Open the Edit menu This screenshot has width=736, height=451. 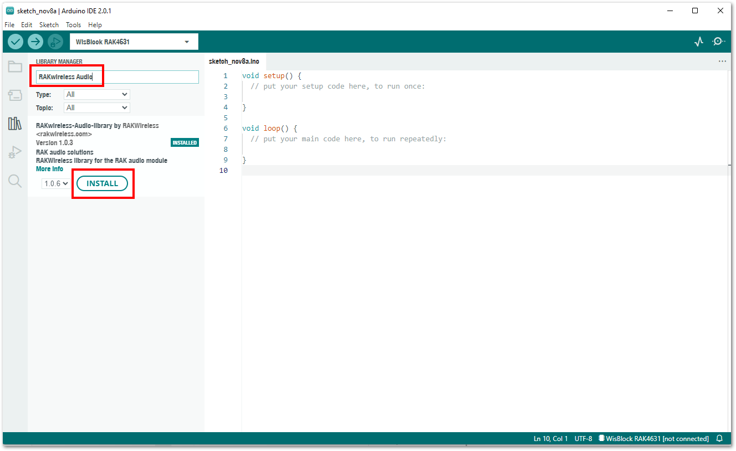click(x=27, y=25)
